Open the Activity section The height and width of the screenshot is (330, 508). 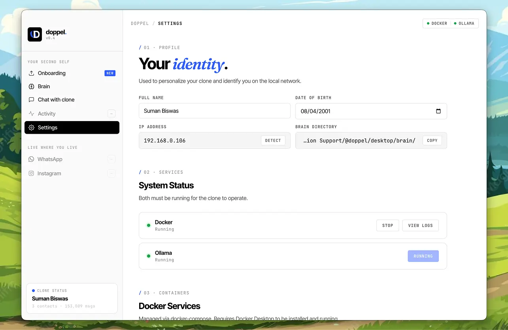(x=72, y=114)
